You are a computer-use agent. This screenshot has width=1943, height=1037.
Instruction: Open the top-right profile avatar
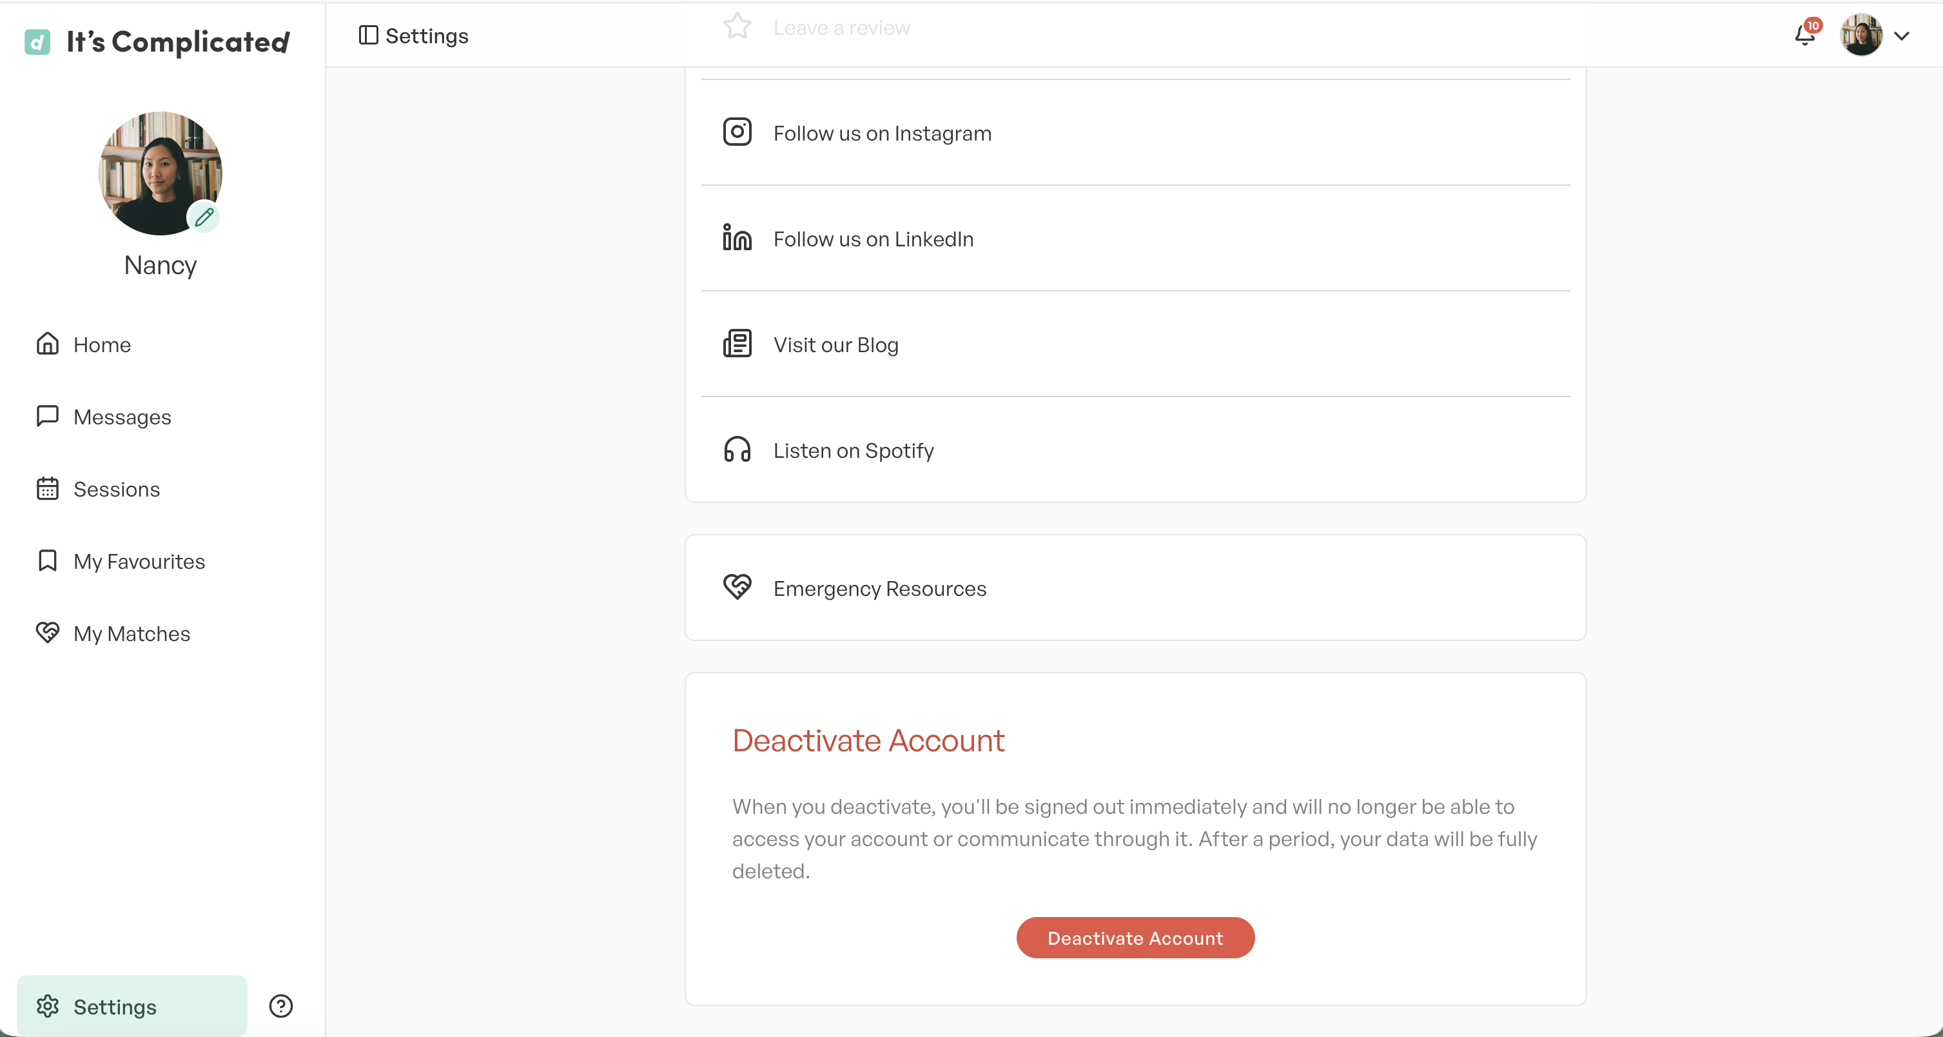pos(1860,35)
